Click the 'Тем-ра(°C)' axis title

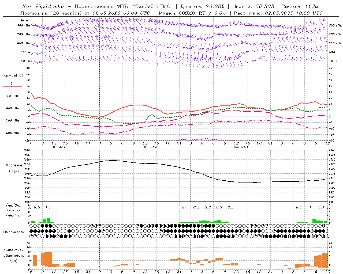pos(13,76)
